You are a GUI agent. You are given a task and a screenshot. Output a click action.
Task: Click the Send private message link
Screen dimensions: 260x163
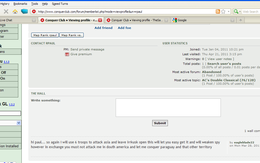87,49
